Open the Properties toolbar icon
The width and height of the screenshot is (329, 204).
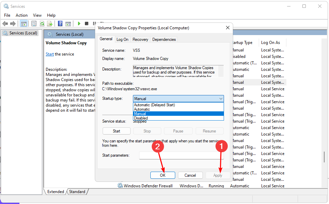pyautogui.click(x=34, y=23)
